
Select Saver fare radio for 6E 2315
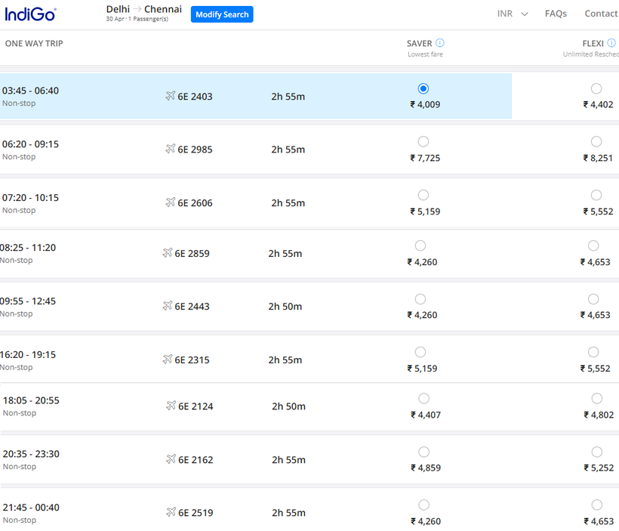pos(420,352)
